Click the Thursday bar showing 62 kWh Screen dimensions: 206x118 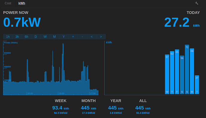pyautogui.click(x=172, y=73)
